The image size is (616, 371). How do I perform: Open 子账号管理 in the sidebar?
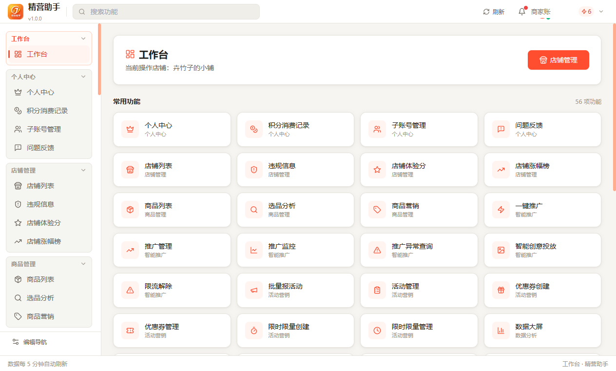coord(49,129)
